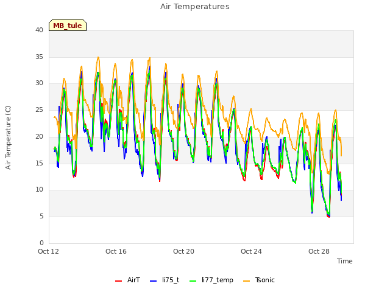Toggle the li75_t legend entry
The height and width of the screenshot is (292, 390).
(165, 280)
